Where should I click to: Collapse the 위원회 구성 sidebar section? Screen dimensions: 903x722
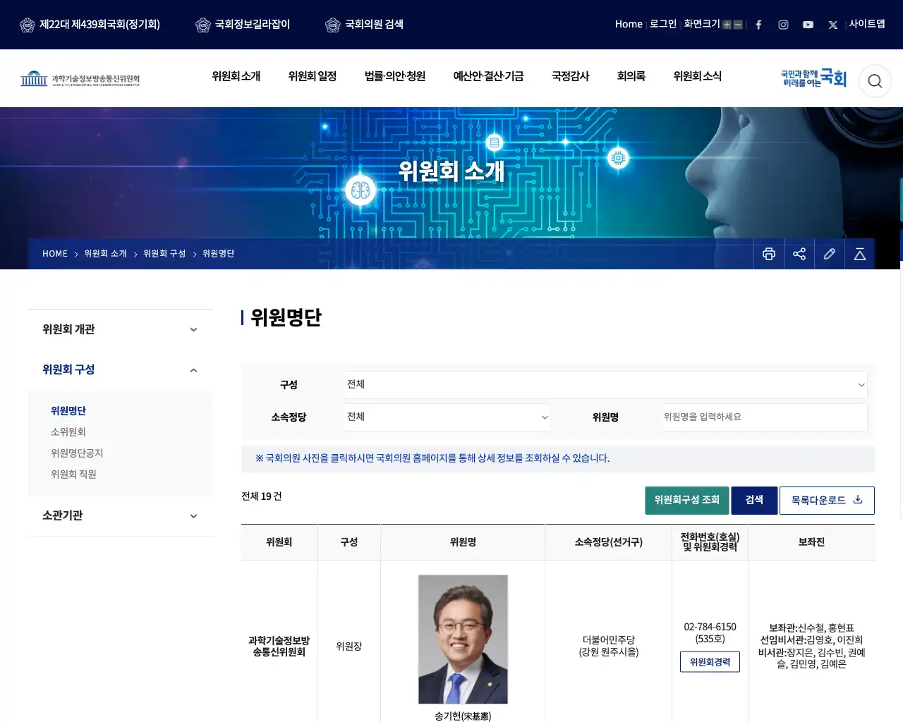point(121,369)
